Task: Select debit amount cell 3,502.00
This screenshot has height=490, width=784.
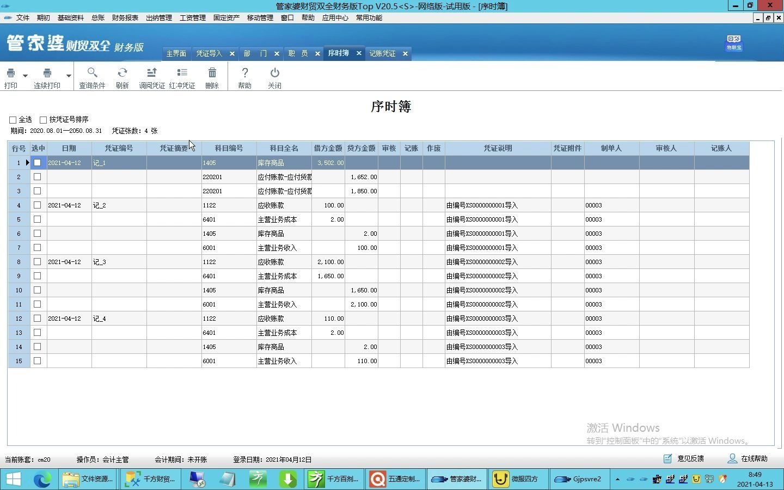Action: click(328, 163)
